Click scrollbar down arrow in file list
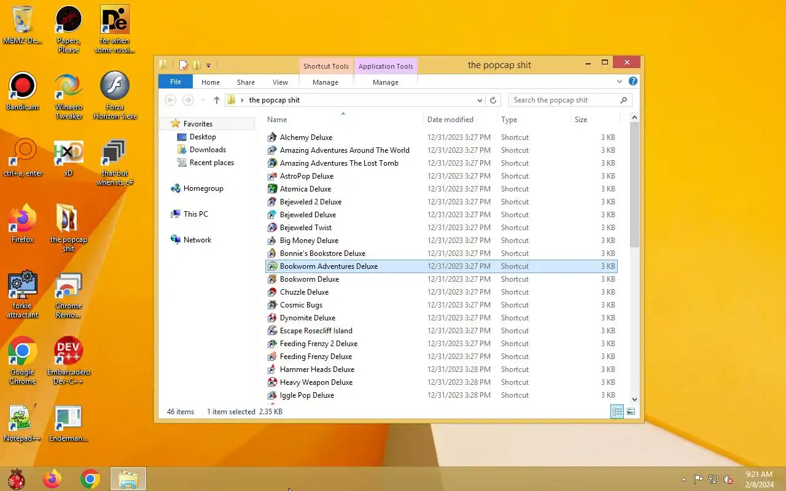 pyautogui.click(x=634, y=400)
